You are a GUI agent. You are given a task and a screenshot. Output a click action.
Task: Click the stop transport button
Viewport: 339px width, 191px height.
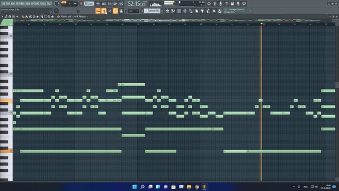(75, 4)
